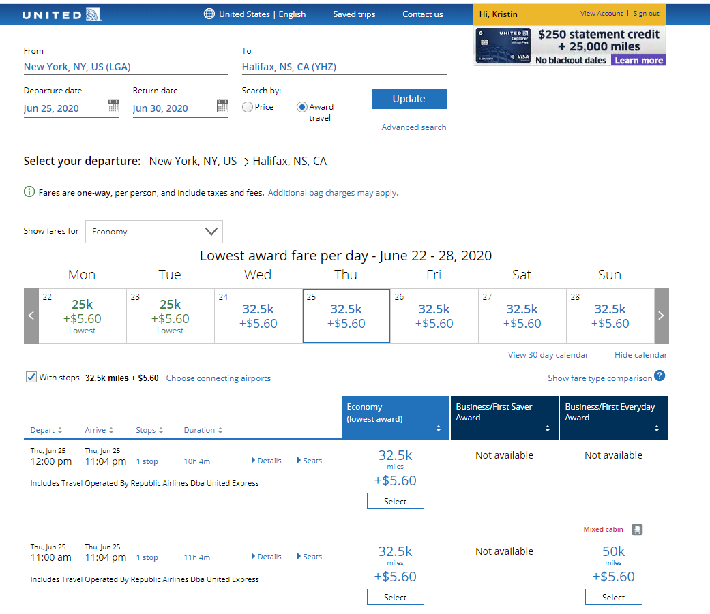Screen dimensions: 710x614
Task: Expand Details for the 12:00 pm flight
Action: click(267, 461)
